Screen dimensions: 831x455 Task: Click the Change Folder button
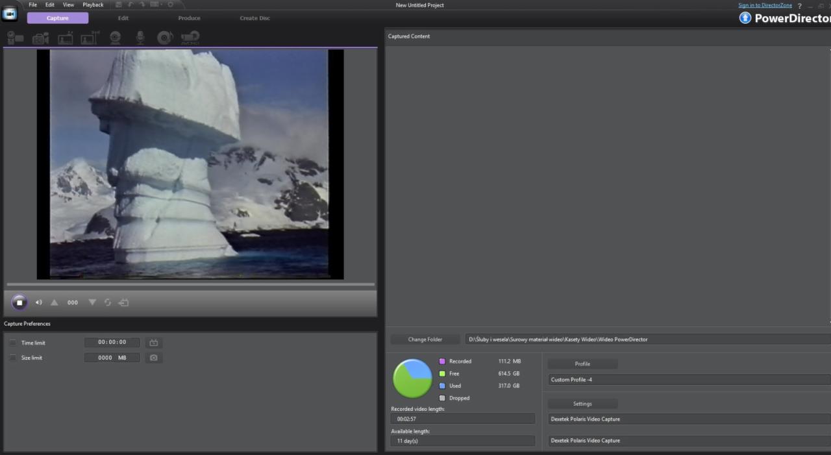425,339
